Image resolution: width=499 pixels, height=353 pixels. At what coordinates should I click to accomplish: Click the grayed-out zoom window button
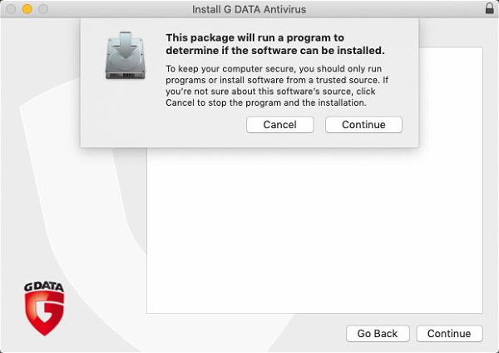point(43,9)
